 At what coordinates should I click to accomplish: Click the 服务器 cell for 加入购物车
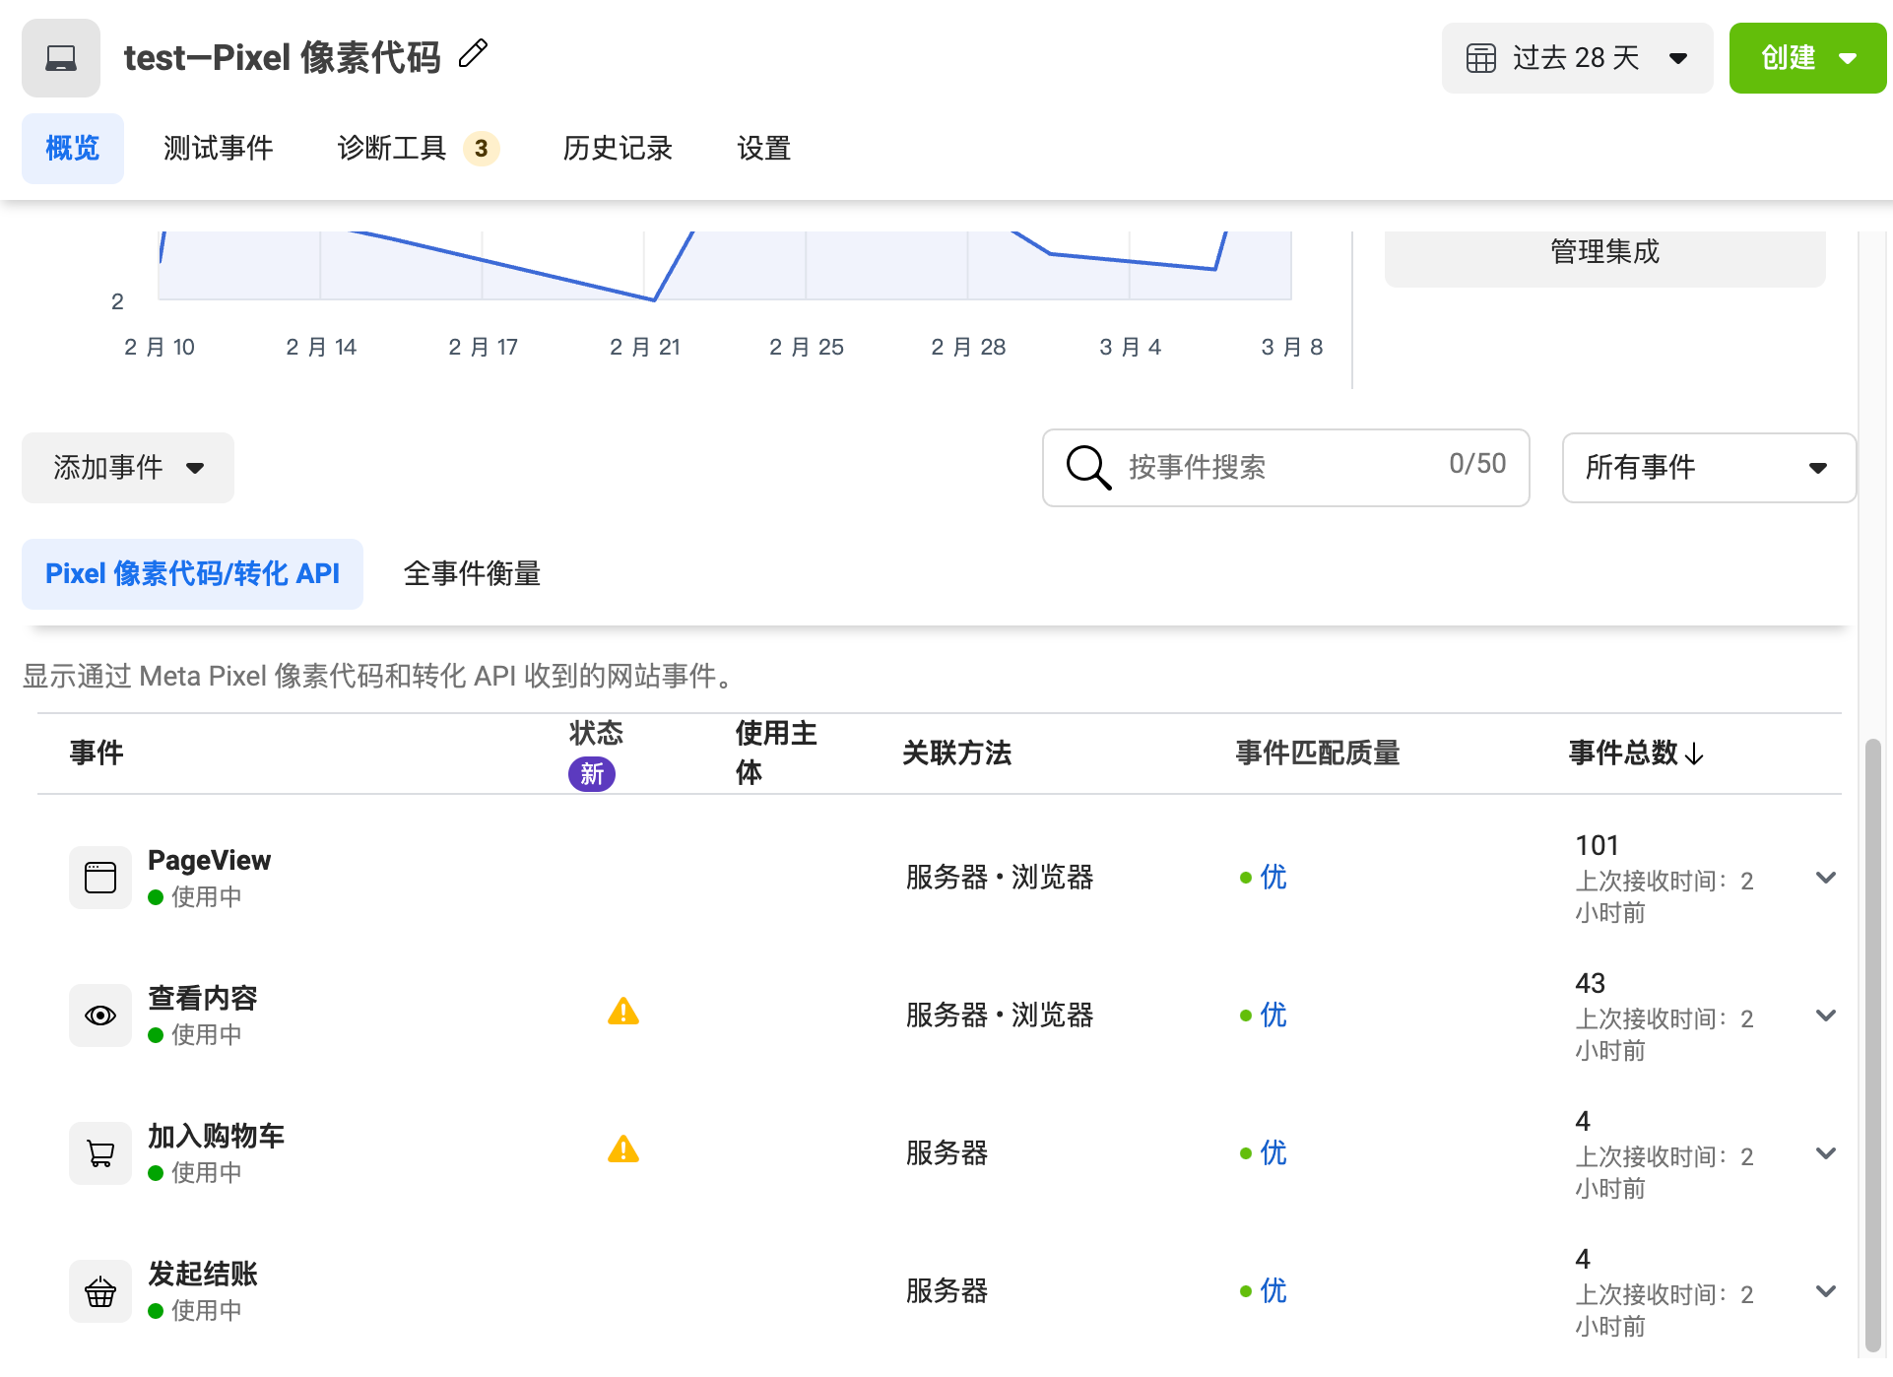946,1153
